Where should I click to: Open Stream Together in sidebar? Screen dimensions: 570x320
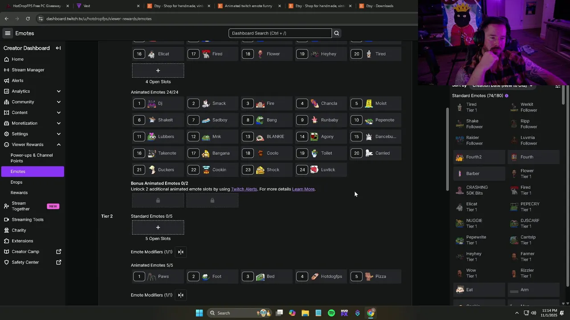tap(32, 206)
